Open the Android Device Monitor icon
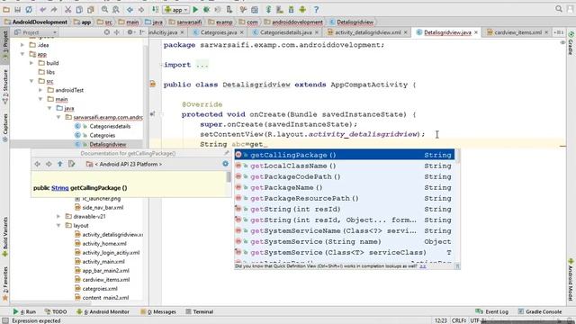 302,10
